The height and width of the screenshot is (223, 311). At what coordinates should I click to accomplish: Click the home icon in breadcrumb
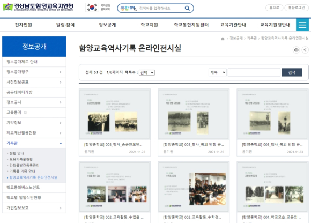tap(223, 39)
